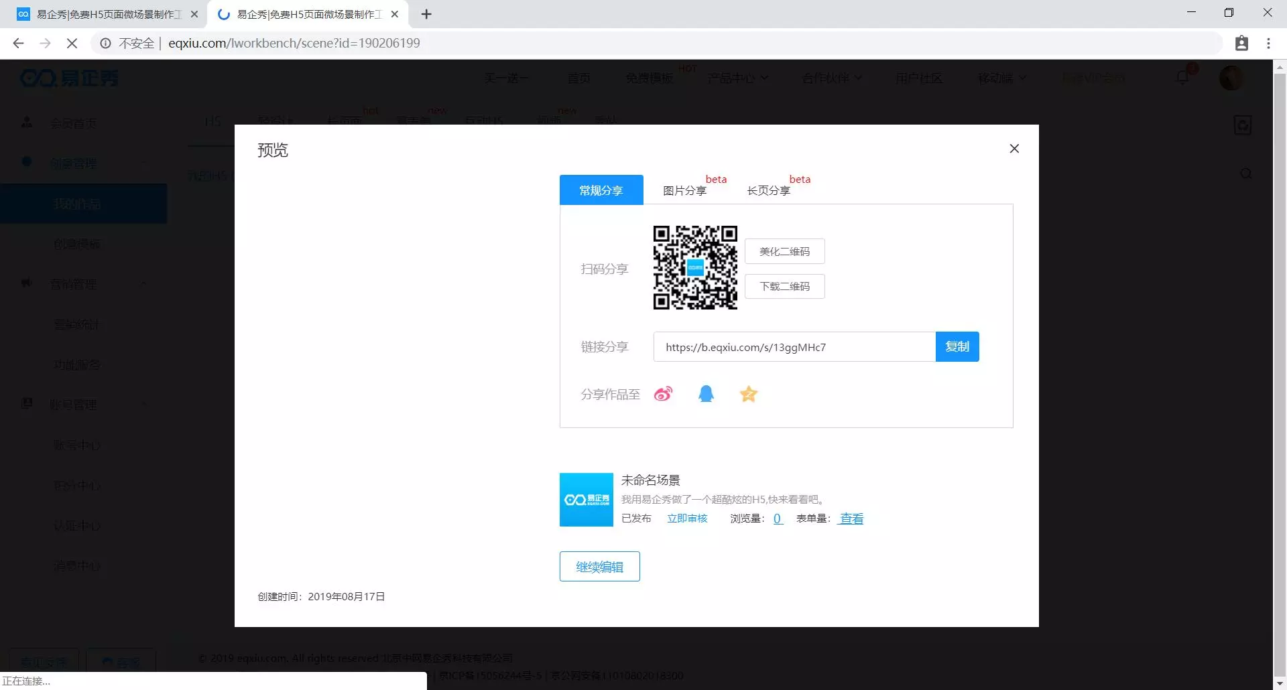
Task: Open a new browser tab
Action: coord(426,14)
